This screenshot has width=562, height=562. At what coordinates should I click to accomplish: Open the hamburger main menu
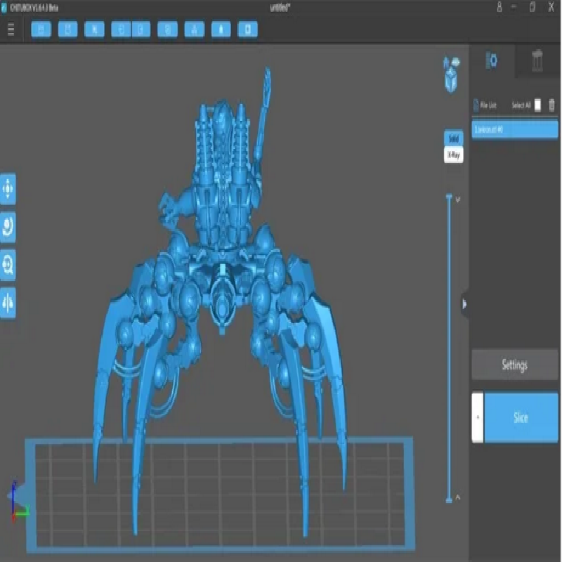11,30
